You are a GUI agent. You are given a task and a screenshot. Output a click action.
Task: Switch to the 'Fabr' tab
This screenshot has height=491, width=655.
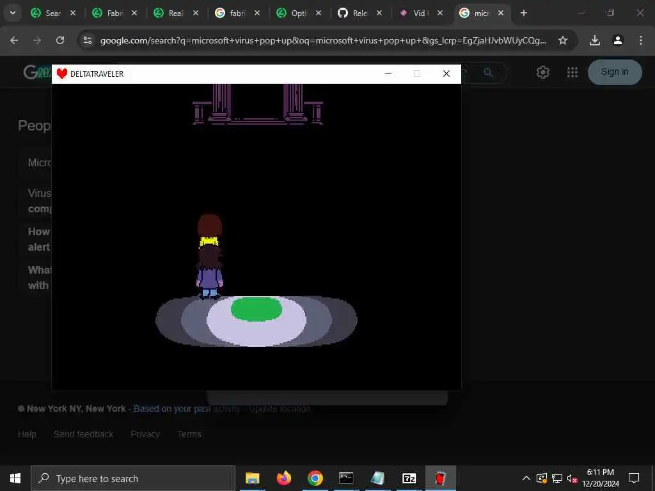(107, 13)
